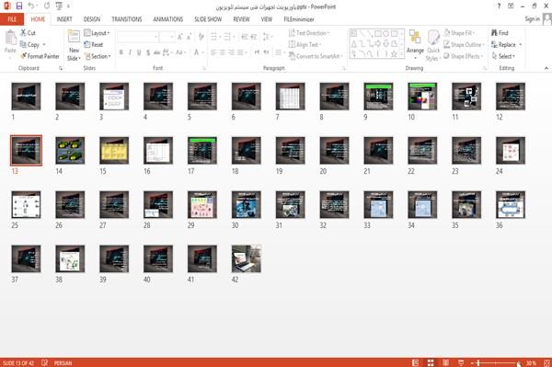Viewport: 552px width, 367px height.
Task: Switch to the TRANSITIONS tab
Action: click(x=127, y=19)
